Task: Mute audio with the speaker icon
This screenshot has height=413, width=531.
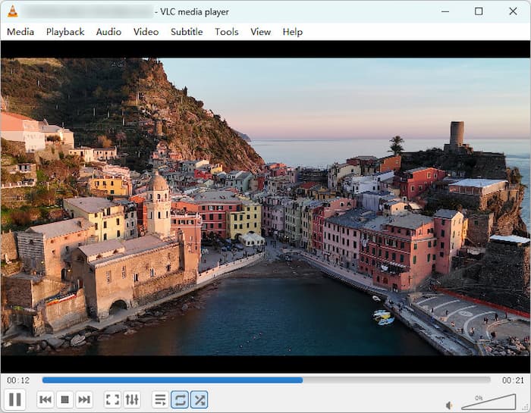Action: tap(449, 405)
